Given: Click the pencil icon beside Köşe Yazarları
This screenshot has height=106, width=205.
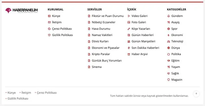Looking at the screenshot, I should coord(129,29).
